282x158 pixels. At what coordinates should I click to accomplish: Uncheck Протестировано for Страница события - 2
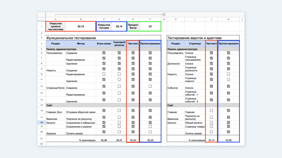coord(228,100)
